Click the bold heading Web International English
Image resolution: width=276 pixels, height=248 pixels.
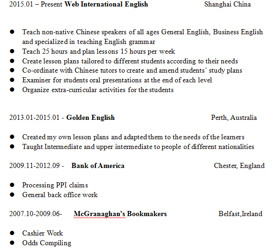(x=107, y=4)
